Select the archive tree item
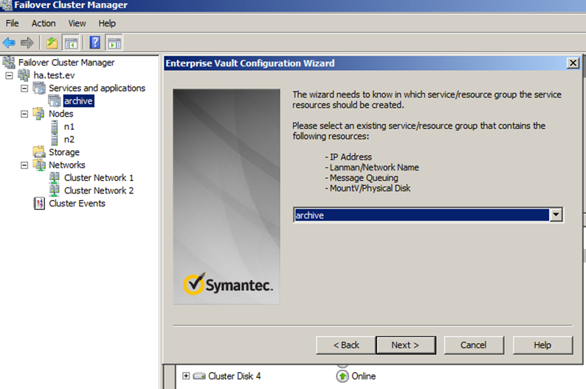The image size is (586, 389). tap(78, 101)
